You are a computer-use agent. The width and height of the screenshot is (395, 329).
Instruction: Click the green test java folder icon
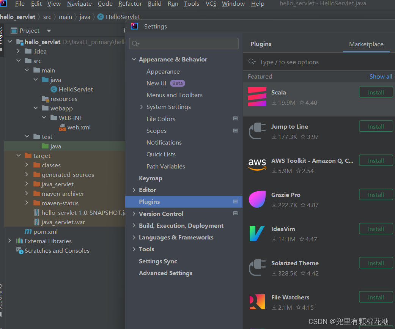pyautogui.click(x=45, y=146)
